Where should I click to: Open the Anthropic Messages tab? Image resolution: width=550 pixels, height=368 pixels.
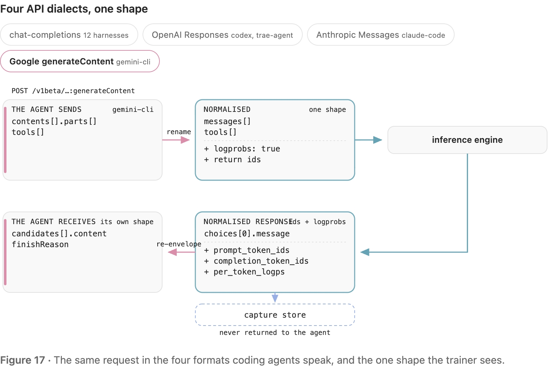click(380, 35)
